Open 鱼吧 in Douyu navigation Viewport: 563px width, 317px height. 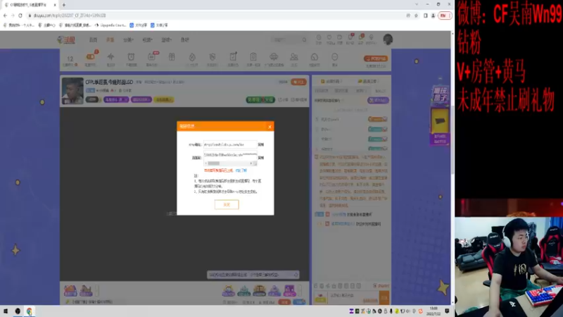coord(184,40)
